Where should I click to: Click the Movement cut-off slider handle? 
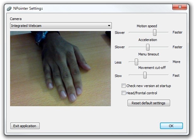point(145,75)
